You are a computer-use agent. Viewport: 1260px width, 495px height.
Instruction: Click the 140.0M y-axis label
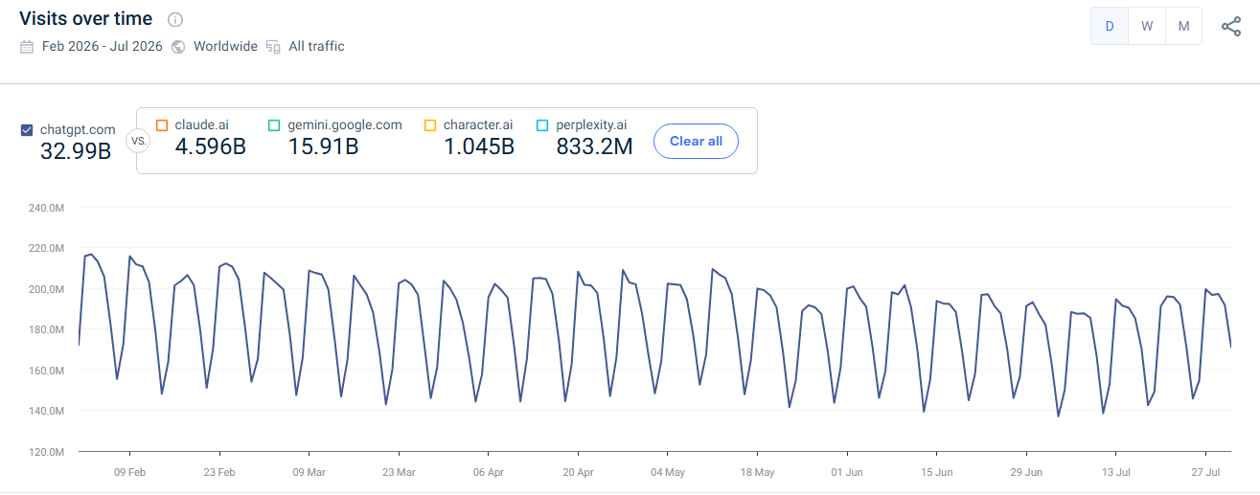click(46, 411)
